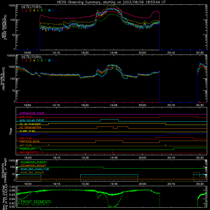Click the REAR_DEC_WEIGHT legend label
Screen dimensions: 210x210
tap(32, 173)
